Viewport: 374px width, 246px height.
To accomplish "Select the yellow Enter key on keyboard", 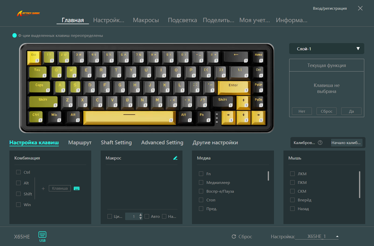I will click(x=234, y=87).
